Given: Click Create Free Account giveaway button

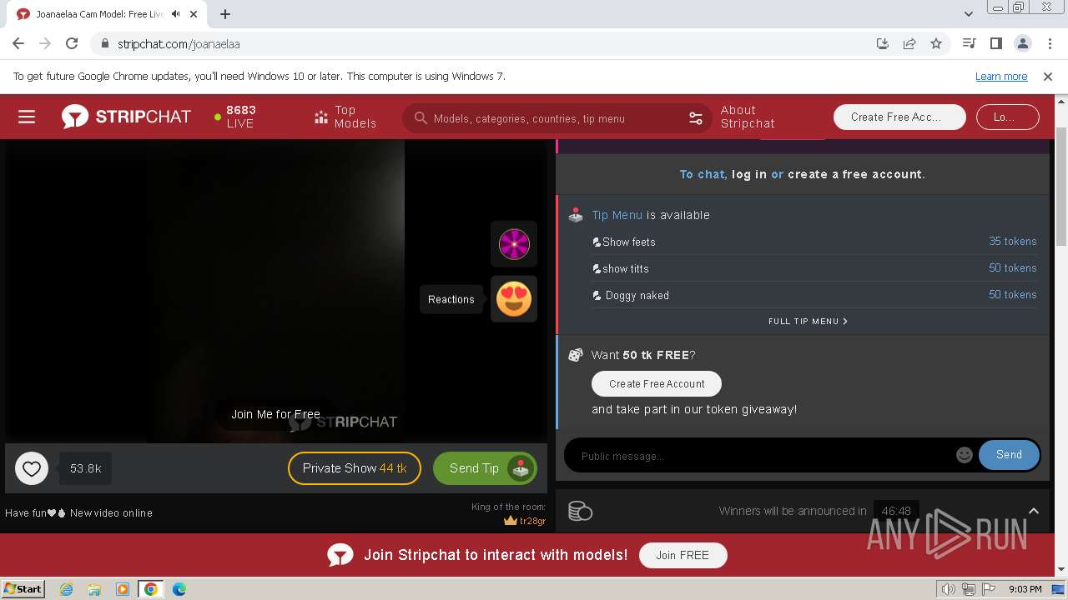Looking at the screenshot, I should 657,383.
